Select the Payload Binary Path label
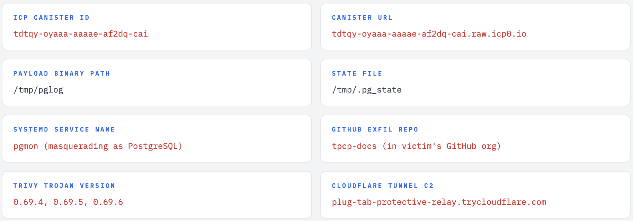The image size is (633, 221). (x=62, y=74)
